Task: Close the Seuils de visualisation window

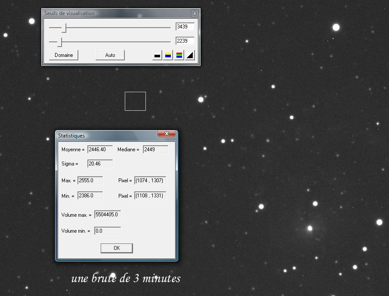Action: point(195,13)
